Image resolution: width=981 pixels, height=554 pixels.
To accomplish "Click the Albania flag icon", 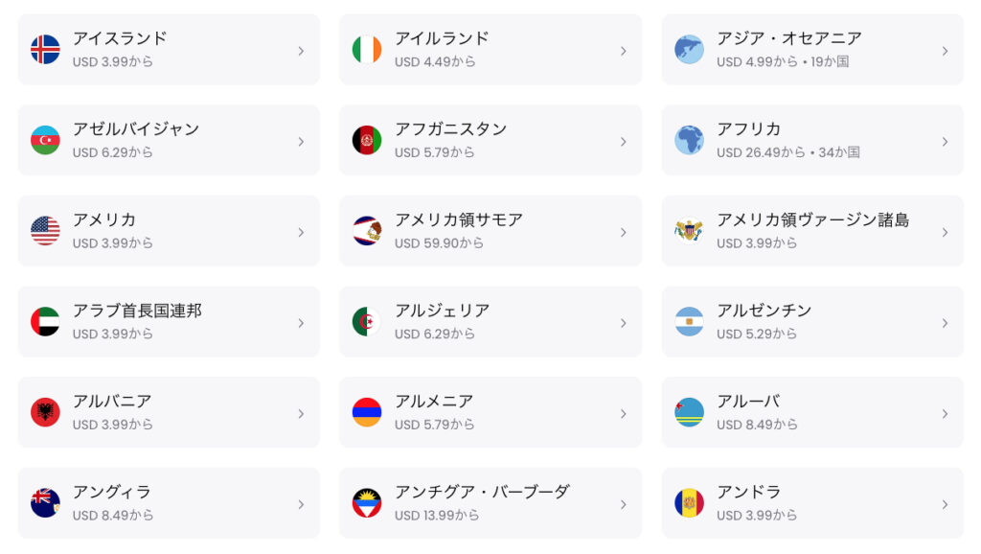I will coord(45,412).
